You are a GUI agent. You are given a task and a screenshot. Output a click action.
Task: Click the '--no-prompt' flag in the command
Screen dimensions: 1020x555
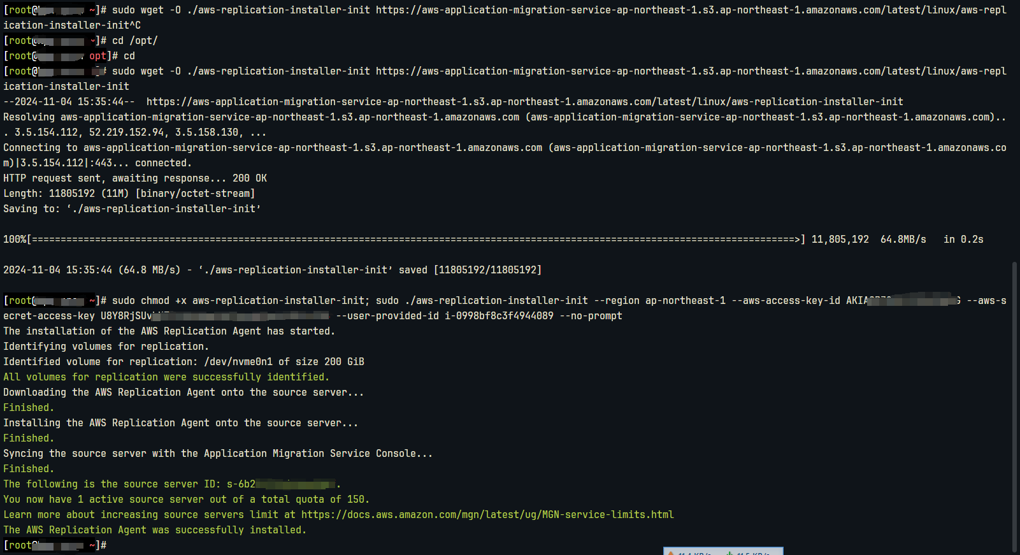[x=591, y=316]
